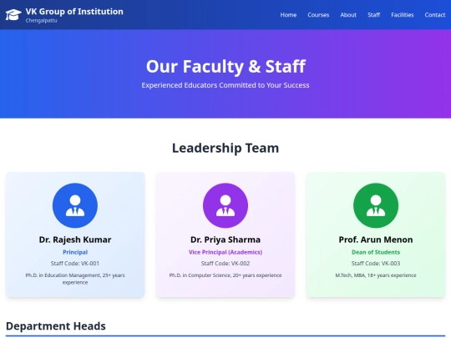Select the Prof. Arun Menon name
This screenshot has width=451, height=338.
(x=376, y=240)
